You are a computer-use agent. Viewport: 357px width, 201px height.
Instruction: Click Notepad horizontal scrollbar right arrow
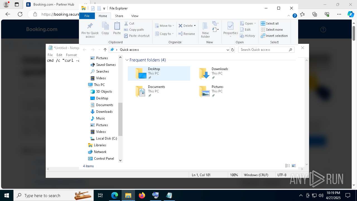tap(302, 169)
